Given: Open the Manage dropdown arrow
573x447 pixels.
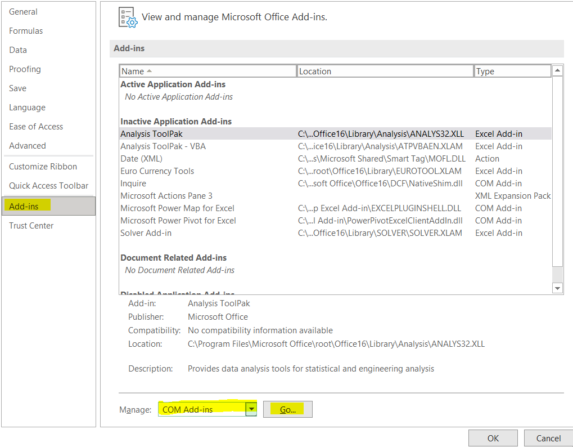Looking at the screenshot, I should pyautogui.click(x=251, y=409).
